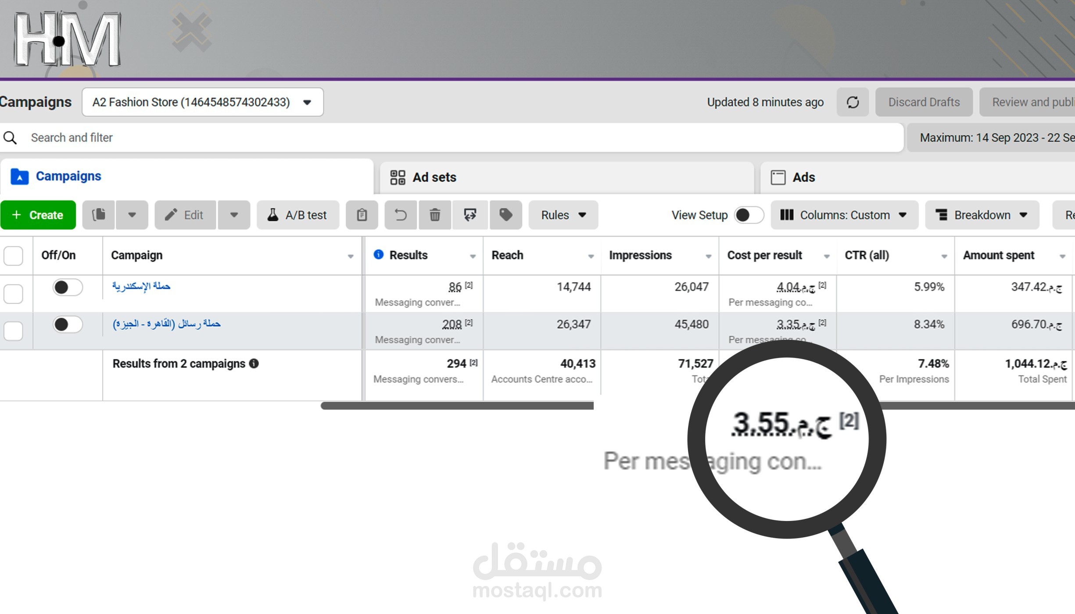
Task: Expand the A2 Fashion Store account selector
Action: pos(307,102)
